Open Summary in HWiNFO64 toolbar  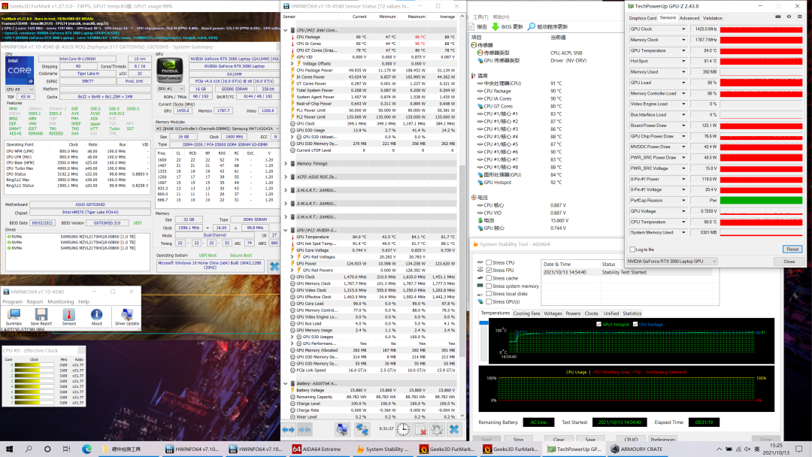point(14,315)
